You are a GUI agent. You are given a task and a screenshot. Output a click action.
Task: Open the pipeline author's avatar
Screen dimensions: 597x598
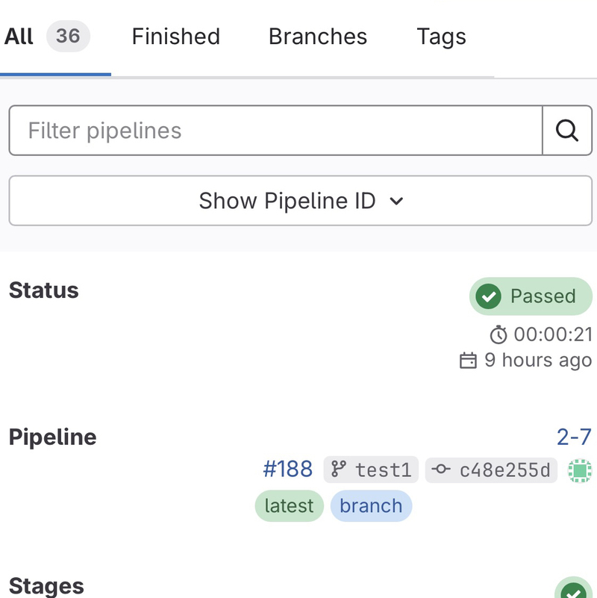point(580,470)
